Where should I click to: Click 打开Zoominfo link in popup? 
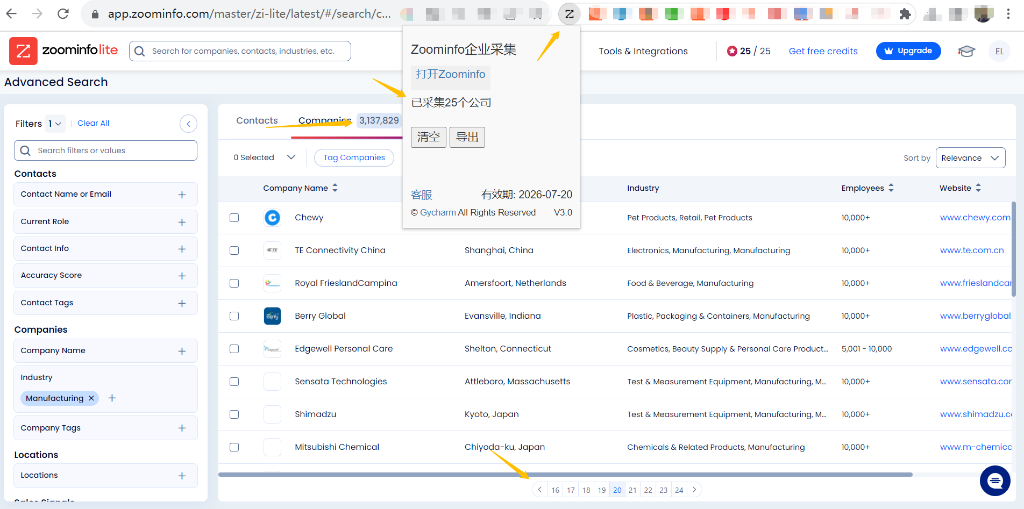click(x=451, y=74)
